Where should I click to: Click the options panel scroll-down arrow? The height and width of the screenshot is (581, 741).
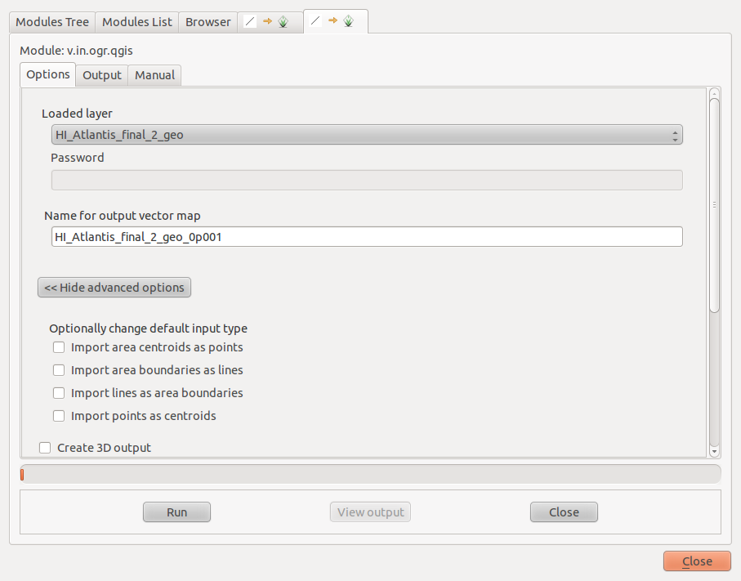click(714, 450)
